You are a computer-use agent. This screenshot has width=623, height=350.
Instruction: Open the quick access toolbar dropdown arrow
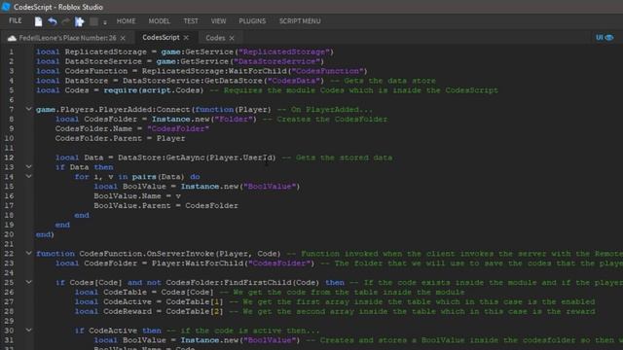coord(105,22)
